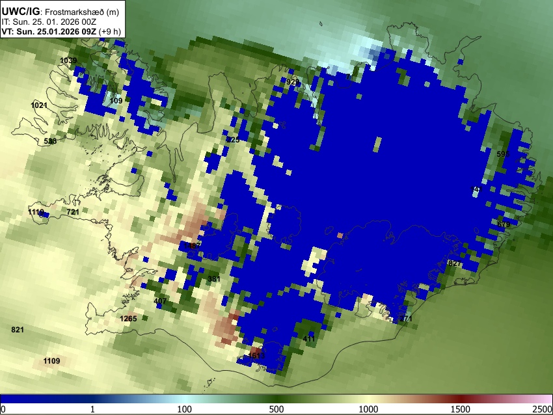
Task: Click the 141 value on the map
Action: click(476, 189)
